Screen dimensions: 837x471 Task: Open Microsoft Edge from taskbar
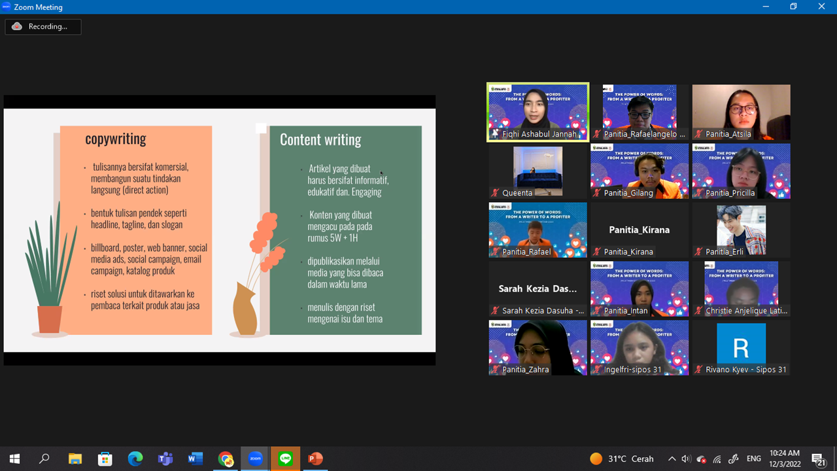point(135,459)
